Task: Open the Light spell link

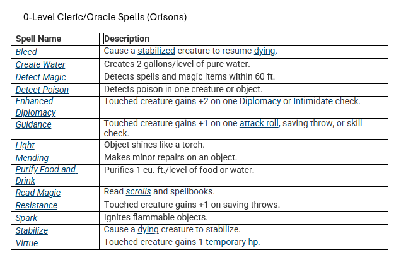Action: coord(25,145)
